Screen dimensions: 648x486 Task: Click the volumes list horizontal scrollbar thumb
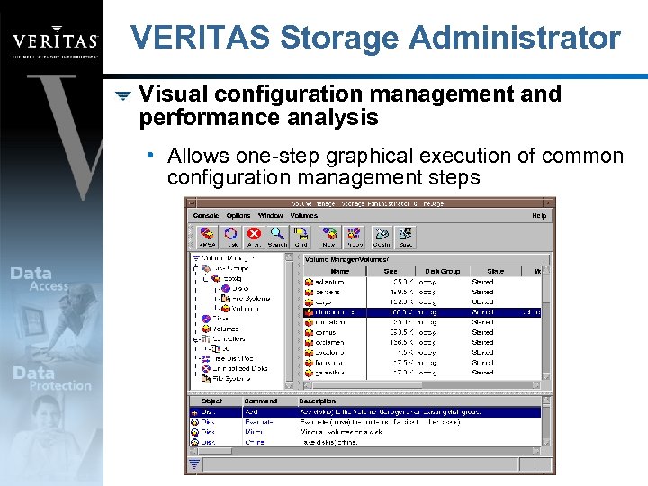(367, 385)
